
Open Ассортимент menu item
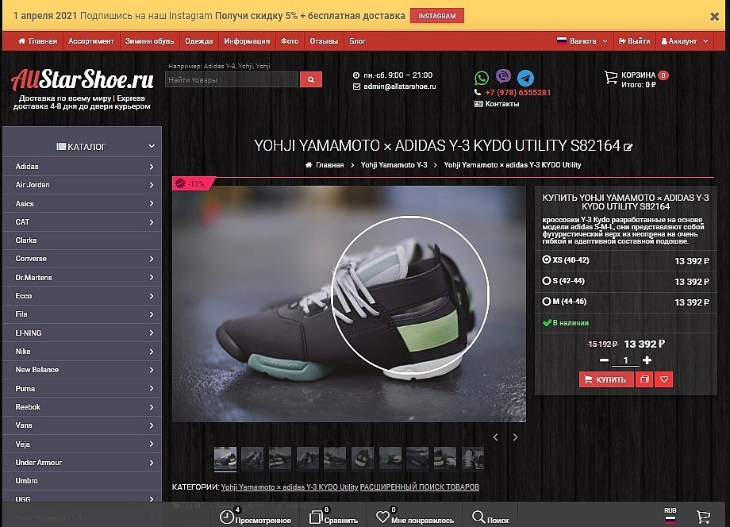(90, 41)
